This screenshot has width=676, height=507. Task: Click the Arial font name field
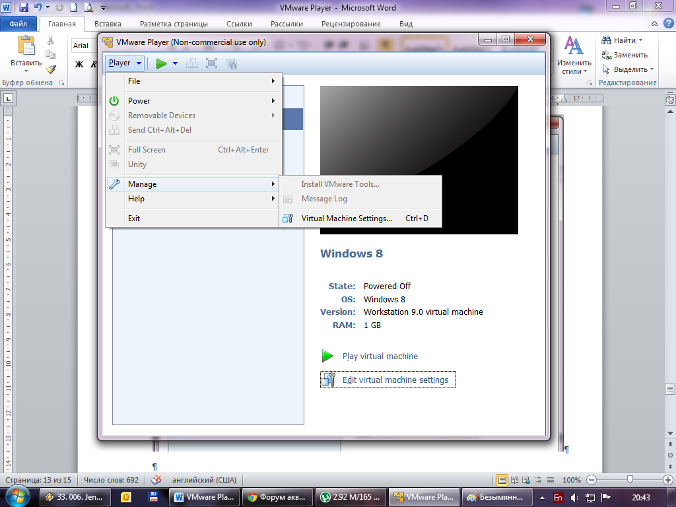click(84, 46)
